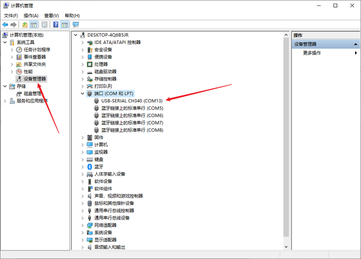Screen dimensions: 361x259
Task: Select the 音频输入和输出 category
Action: 110,247
